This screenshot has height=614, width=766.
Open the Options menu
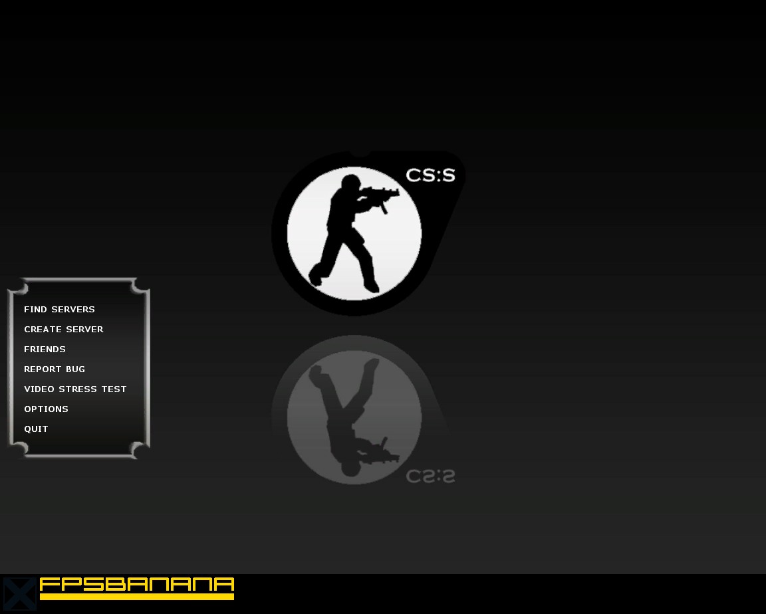pos(46,409)
